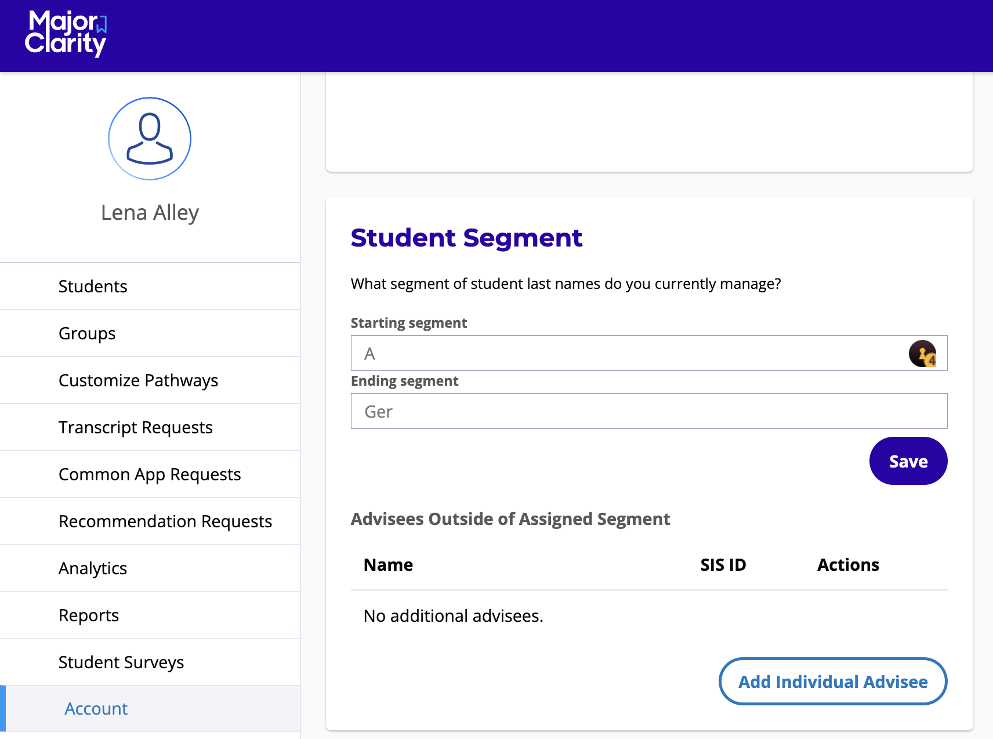
Task: Click the SIS ID column header
Action: pyautogui.click(x=722, y=564)
